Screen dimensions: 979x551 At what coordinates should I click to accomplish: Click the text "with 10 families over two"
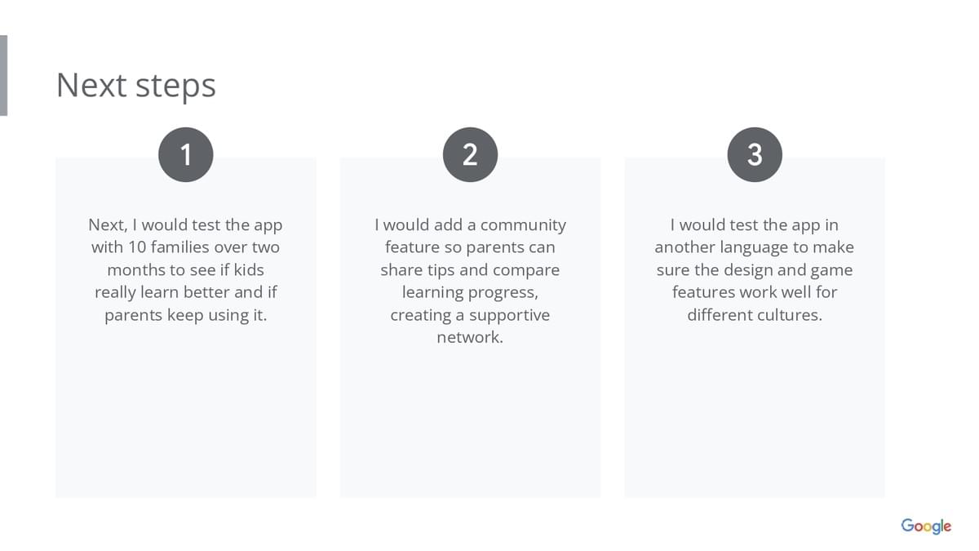(x=185, y=247)
